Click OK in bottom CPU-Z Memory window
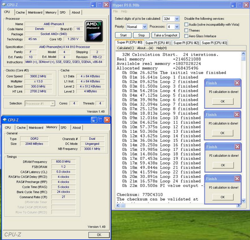 [x=99, y=235]
